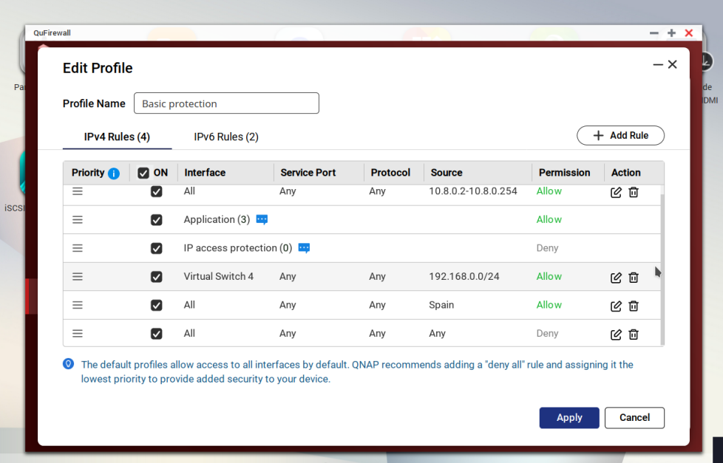Switch to the IPv6 Rules (2) tab
The width and height of the screenshot is (723, 463).
coord(226,137)
